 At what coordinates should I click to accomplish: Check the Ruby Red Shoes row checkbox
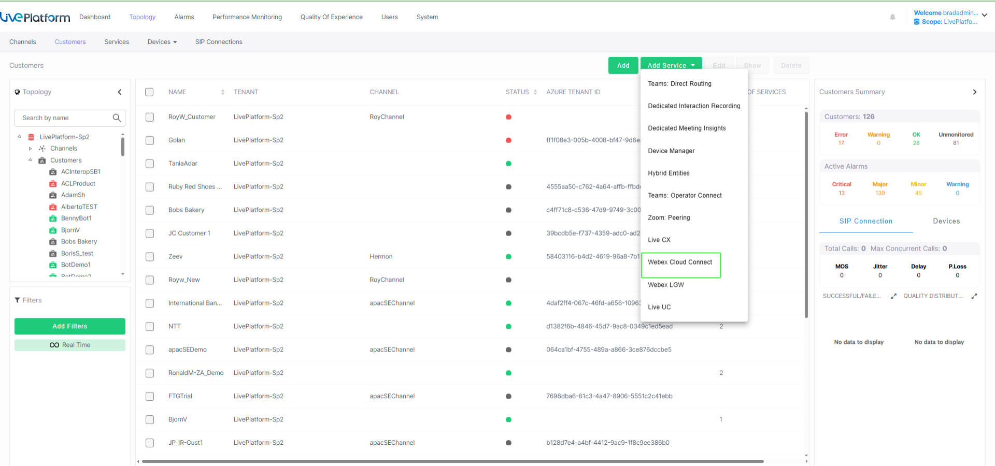click(x=150, y=187)
